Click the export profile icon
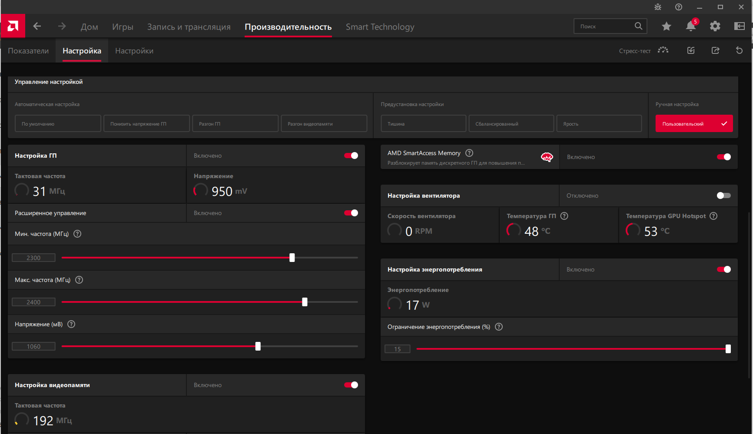This screenshot has height=434, width=753. pyautogui.click(x=715, y=50)
